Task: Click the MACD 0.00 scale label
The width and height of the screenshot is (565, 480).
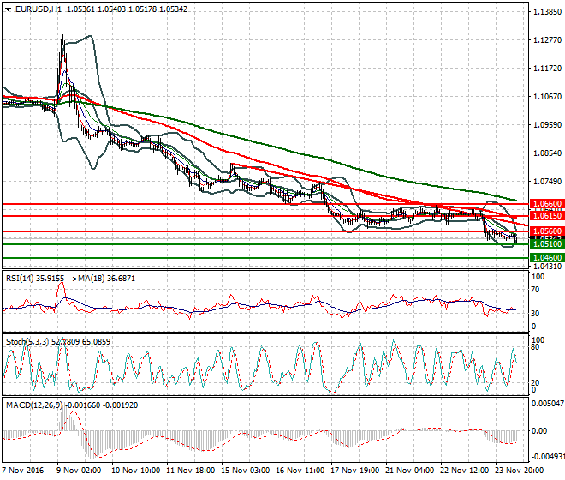Action: pos(540,431)
